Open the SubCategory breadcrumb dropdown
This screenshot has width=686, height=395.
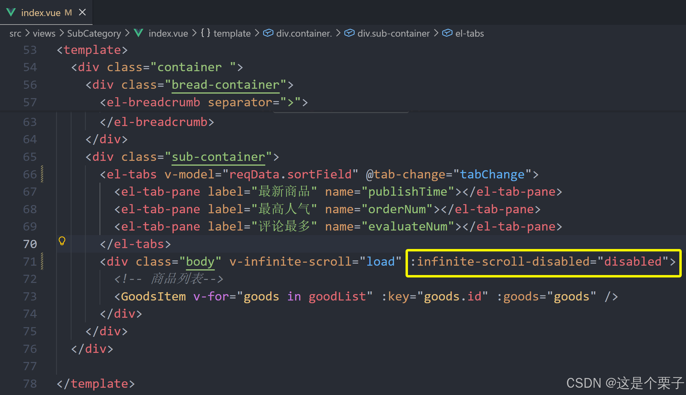[x=94, y=33]
